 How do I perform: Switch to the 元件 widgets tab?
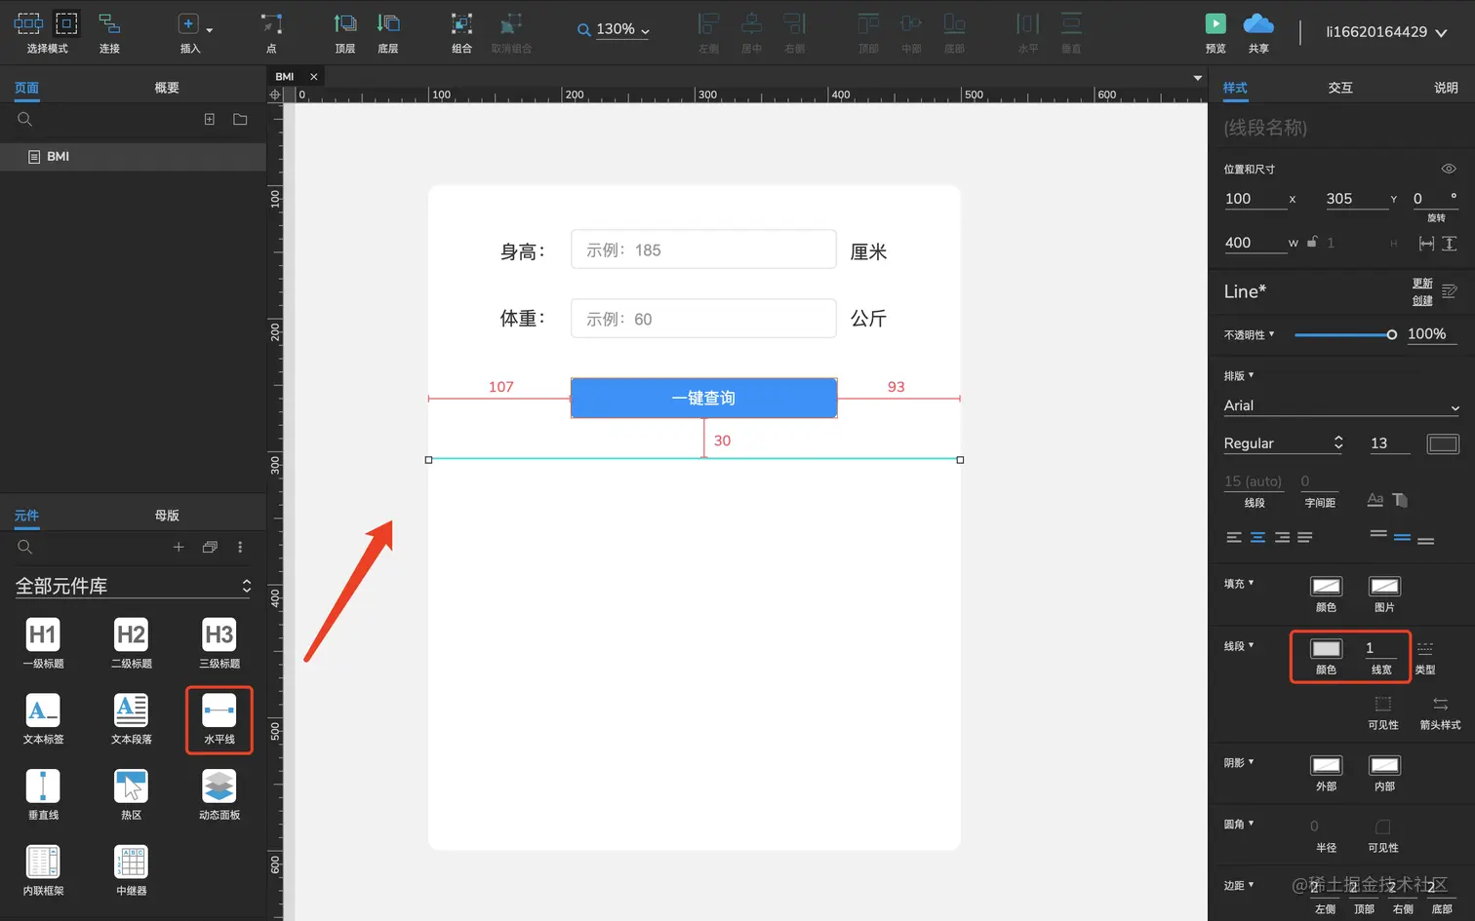[x=26, y=516]
